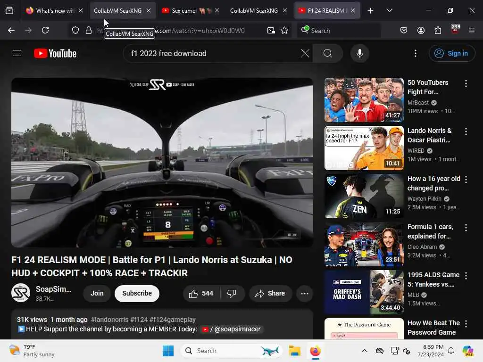The image size is (483, 362).
Task: Click the forward navigation arrow
Action: 28,30
